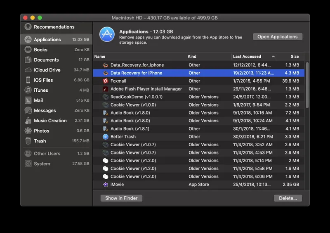Select the Audio Book (v1.8.1) name
330x233 pixels.
pyautogui.click(x=130, y=128)
